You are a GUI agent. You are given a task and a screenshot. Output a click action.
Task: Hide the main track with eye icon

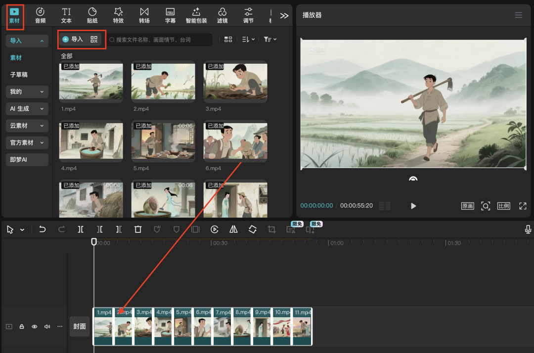pos(35,327)
